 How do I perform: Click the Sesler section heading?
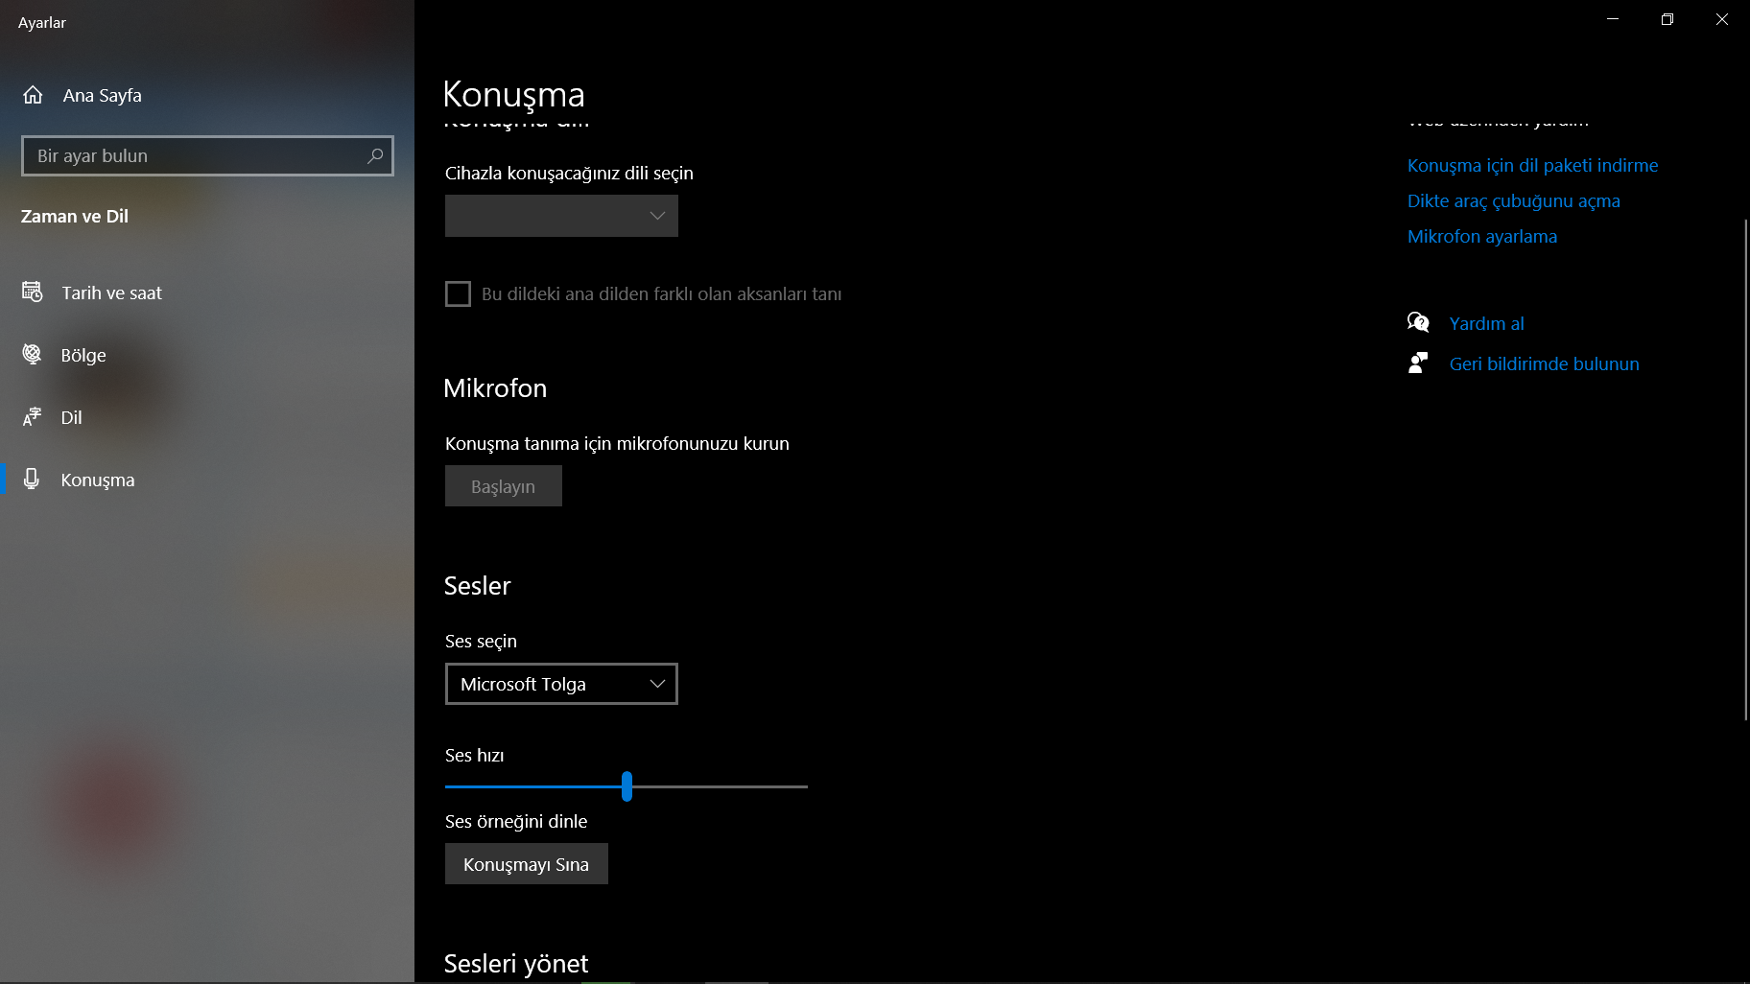click(477, 586)
